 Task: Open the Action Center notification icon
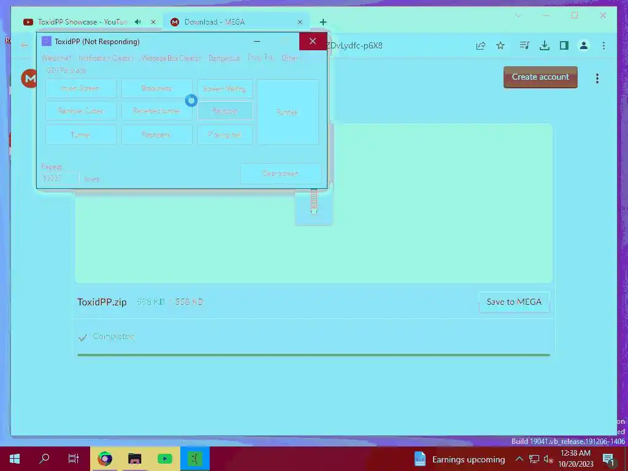608,459
